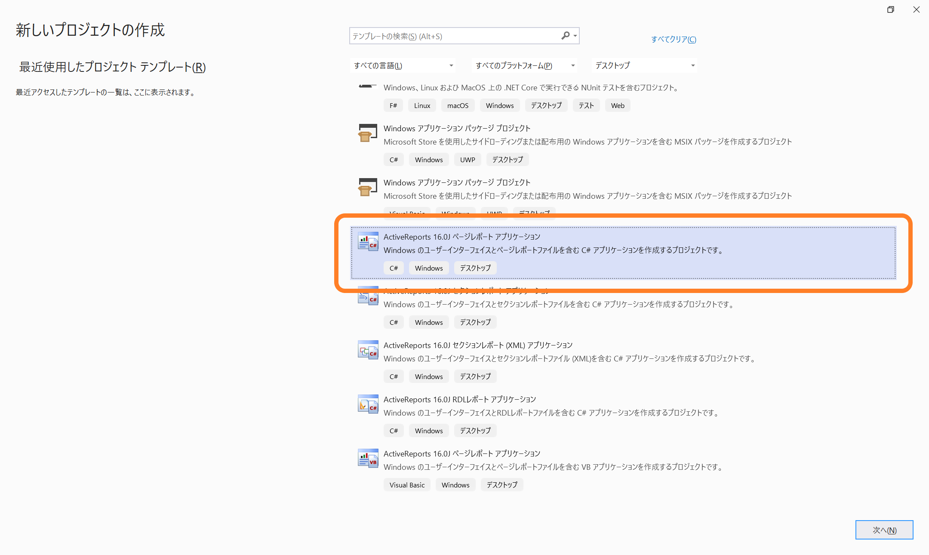Click the 最近アクセスしたテンプレートの一覧 message text

106,92
